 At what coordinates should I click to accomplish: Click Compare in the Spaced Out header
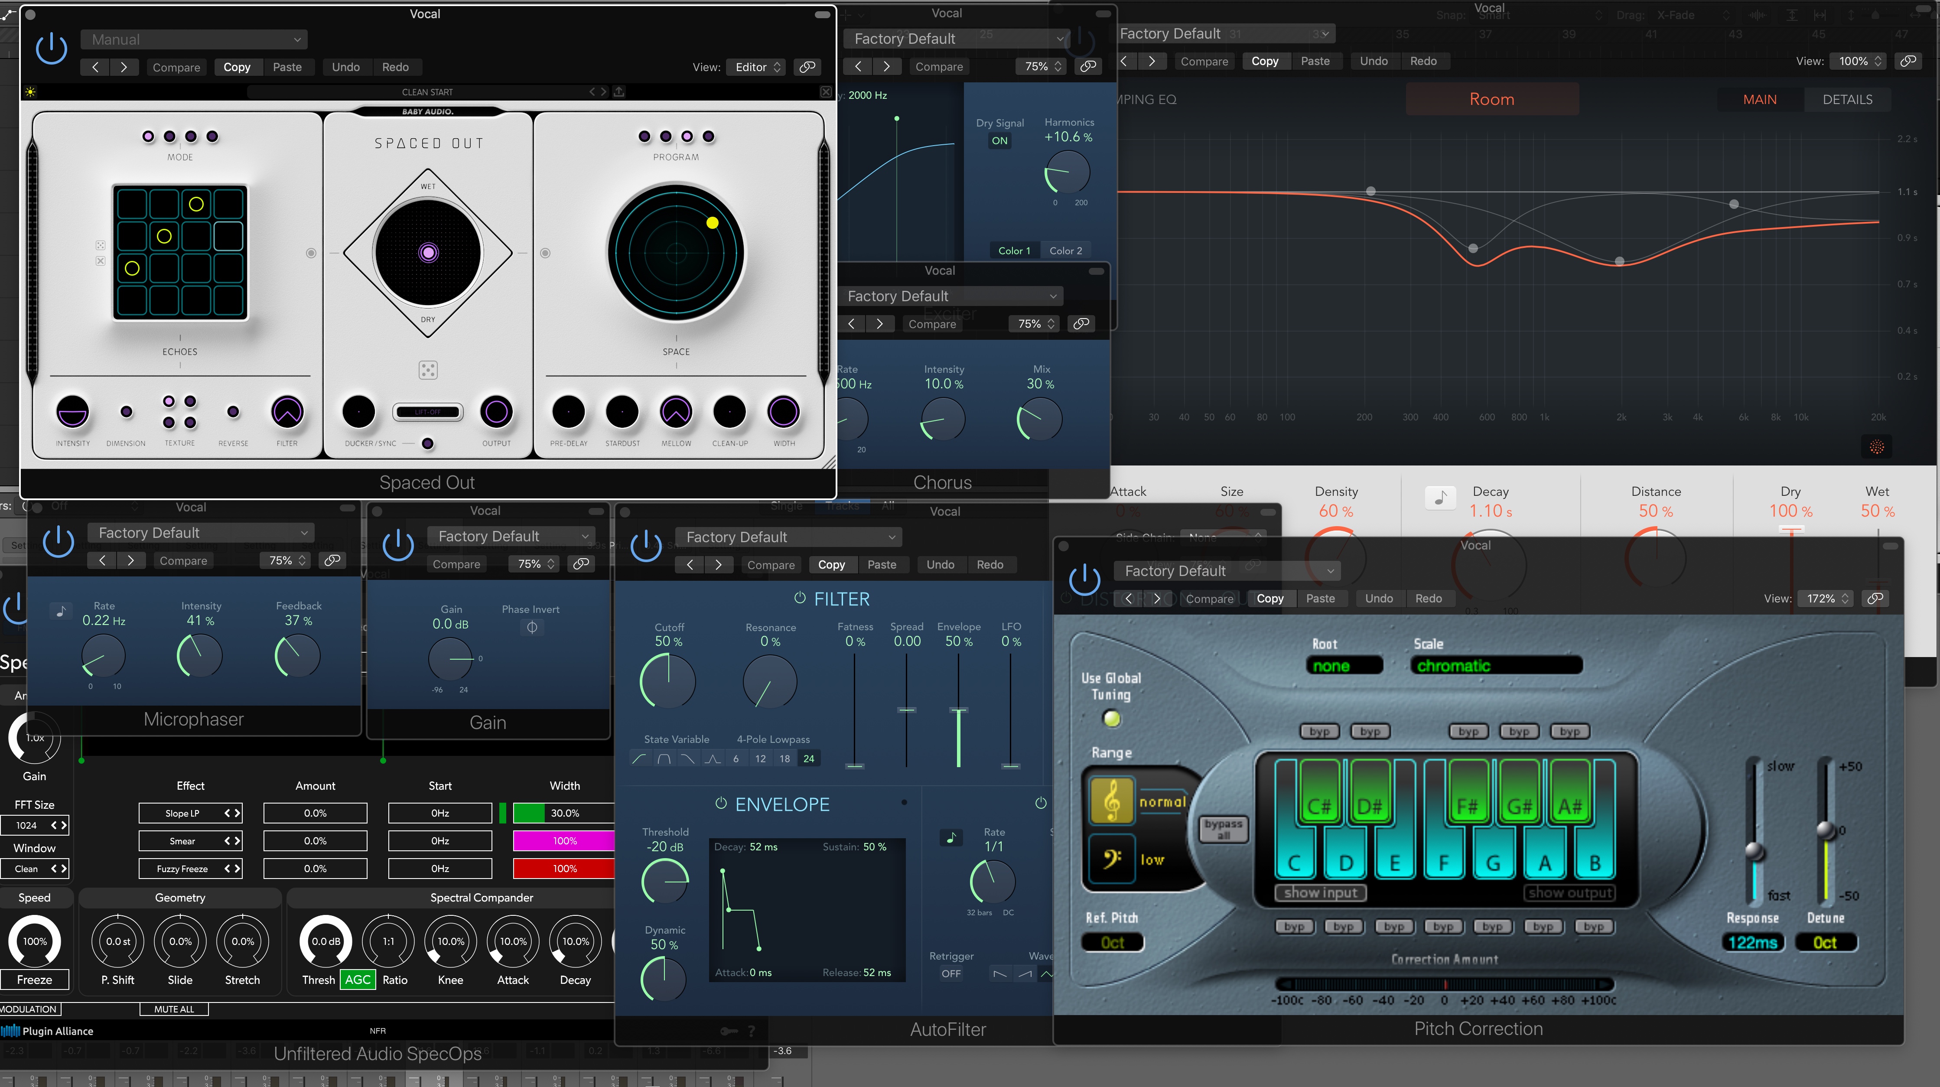pos(176,67)
